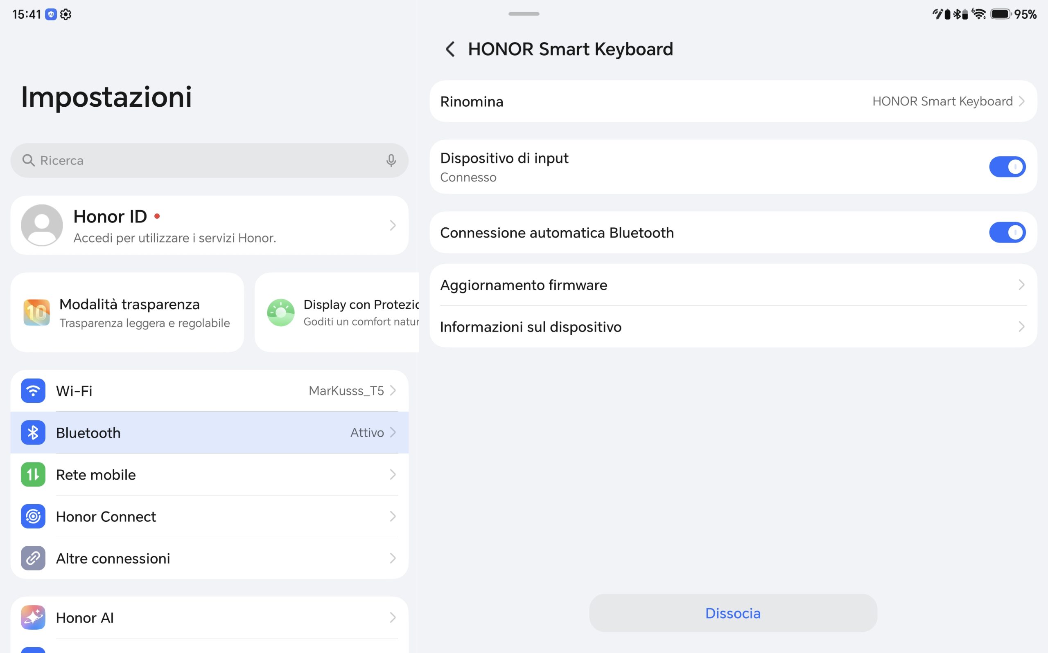Tap the Altre connessioni link icon
This screenshot has height=653, width=1048.
tap(33, 559)
